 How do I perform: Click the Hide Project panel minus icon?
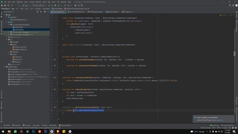coord(48,12)
